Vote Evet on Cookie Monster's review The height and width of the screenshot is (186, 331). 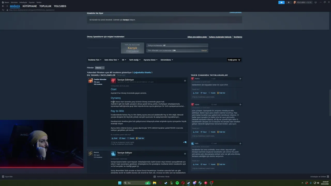tap(114, 138)
